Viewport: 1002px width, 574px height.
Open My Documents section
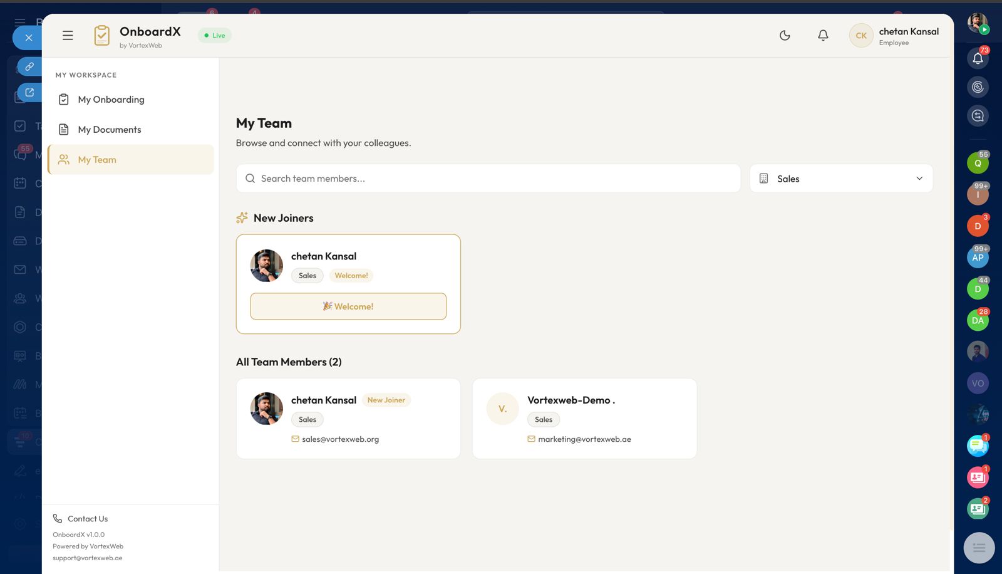pos(110,130)
